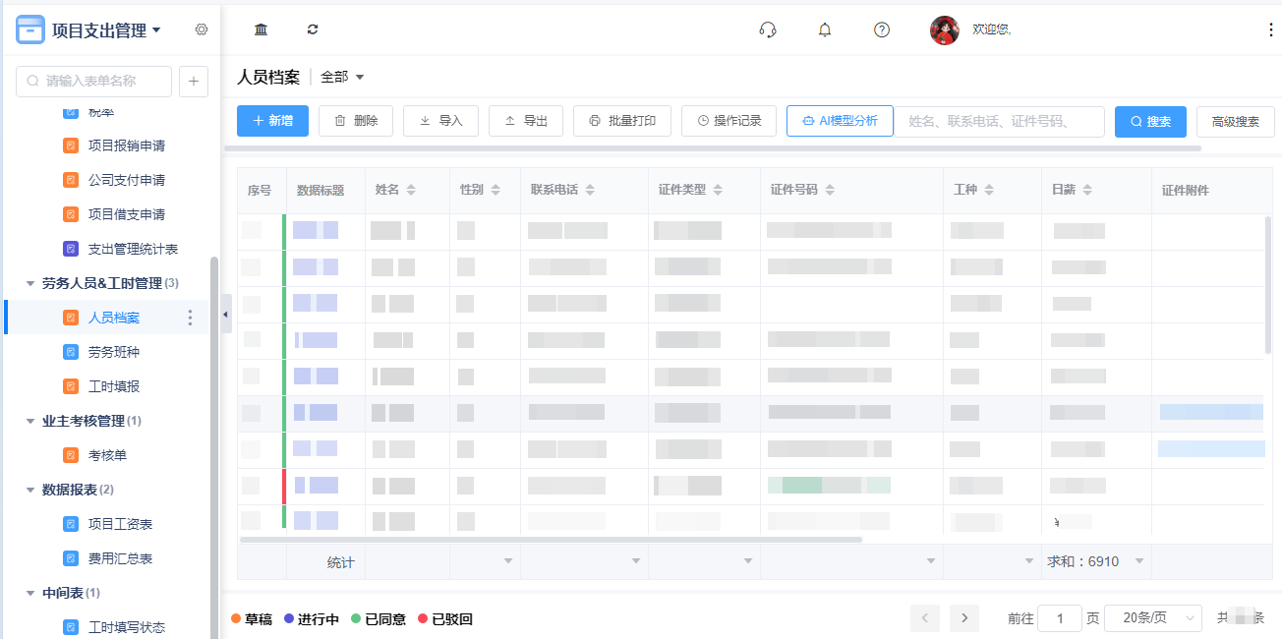Click the table's vertical scrollbar
Image resolution: width=1282 pixels, height=639 pixels.
tap(1268, 285)
